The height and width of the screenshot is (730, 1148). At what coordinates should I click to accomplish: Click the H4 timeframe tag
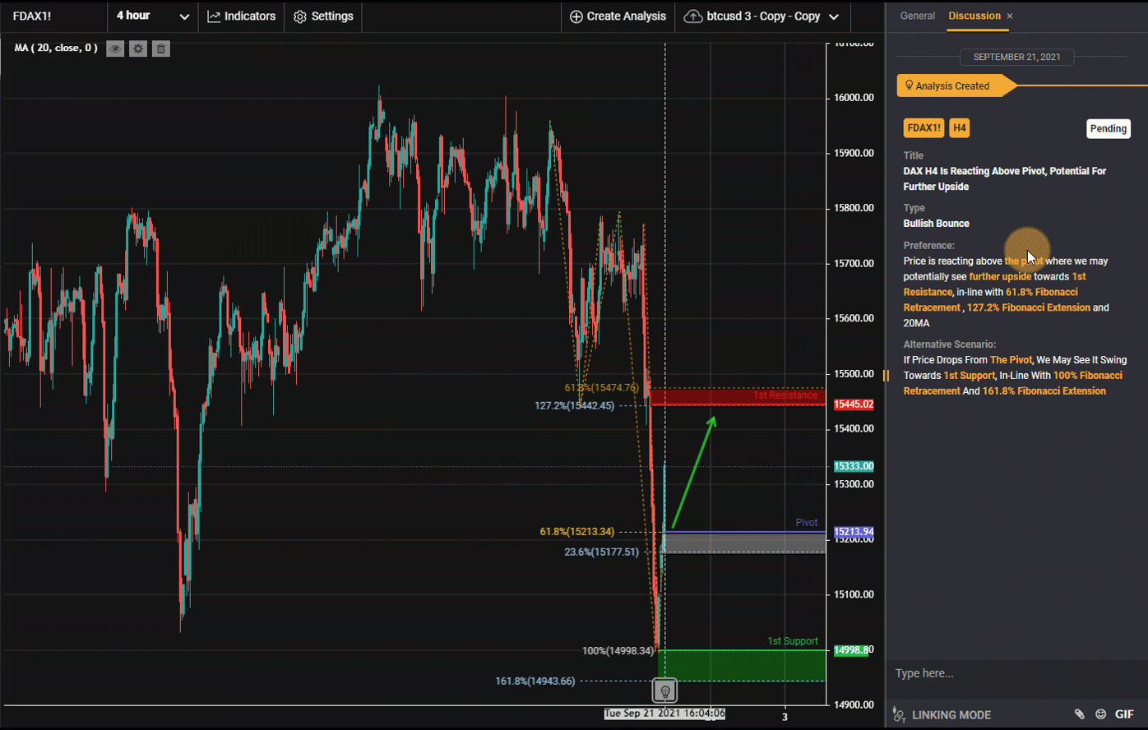coord(960,128)
